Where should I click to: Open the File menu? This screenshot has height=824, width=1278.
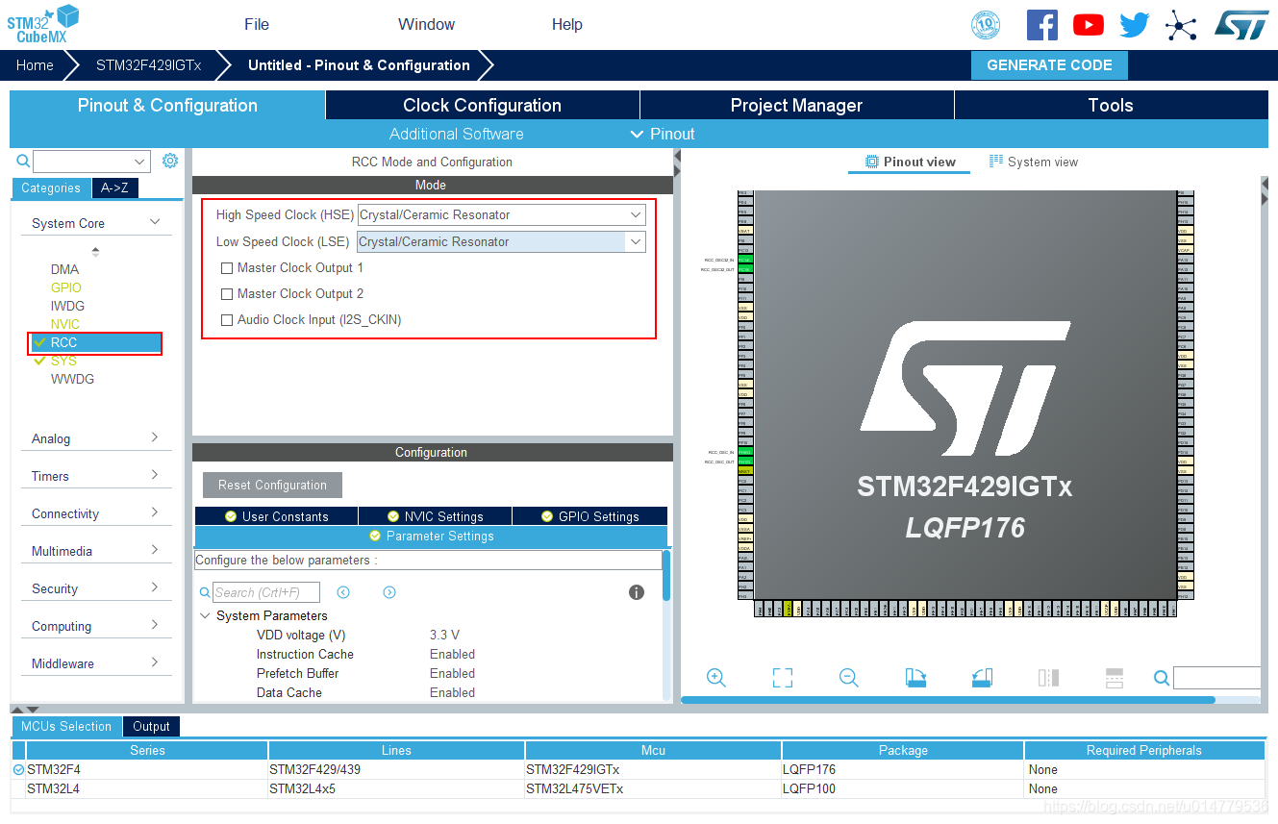257,24
